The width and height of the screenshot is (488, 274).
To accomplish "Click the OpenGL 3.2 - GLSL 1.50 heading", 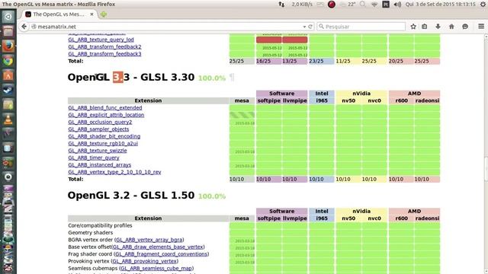I will (x=131, y=196).
